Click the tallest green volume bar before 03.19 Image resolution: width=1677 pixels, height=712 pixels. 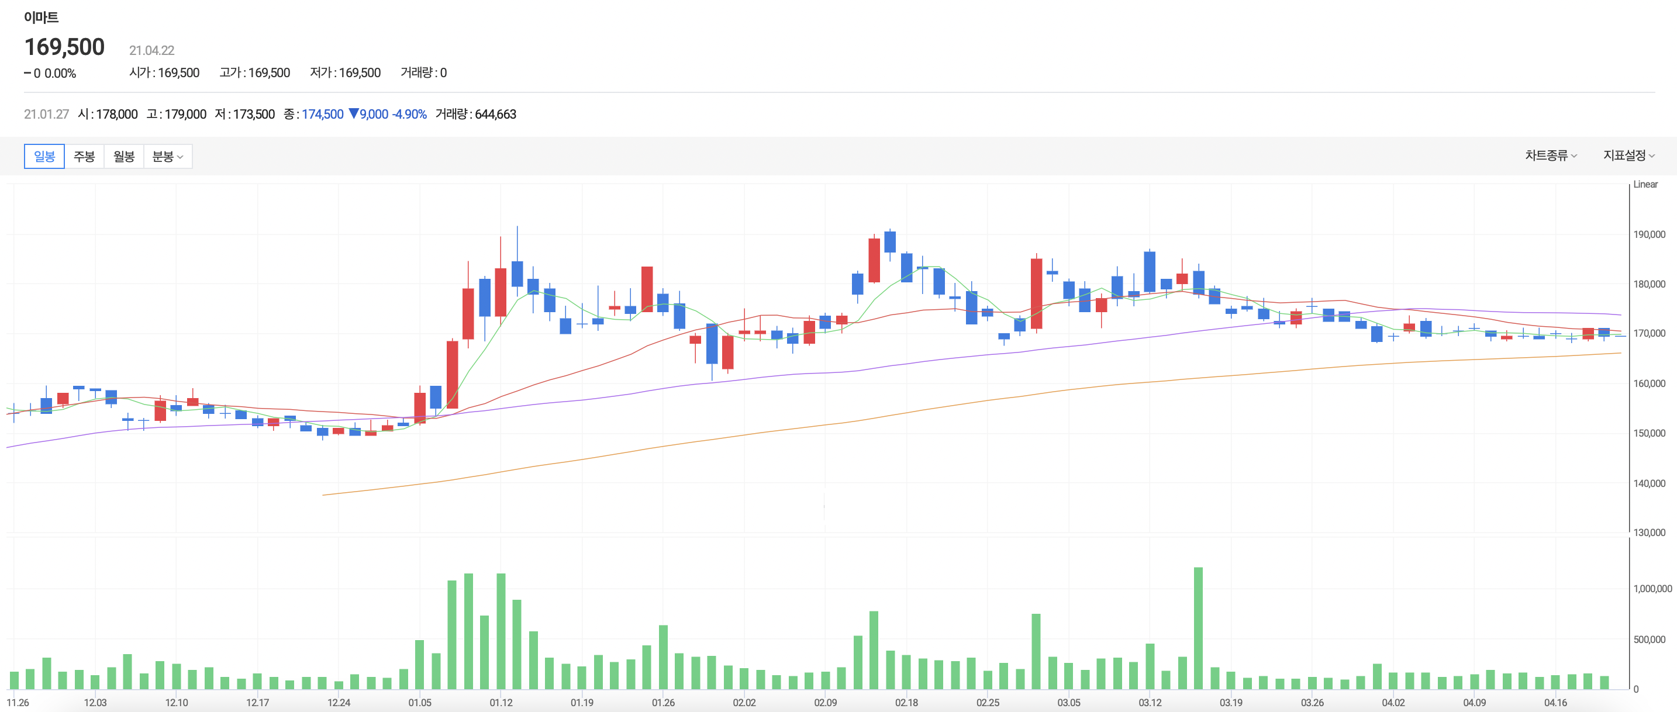[x=1198, y=627]
